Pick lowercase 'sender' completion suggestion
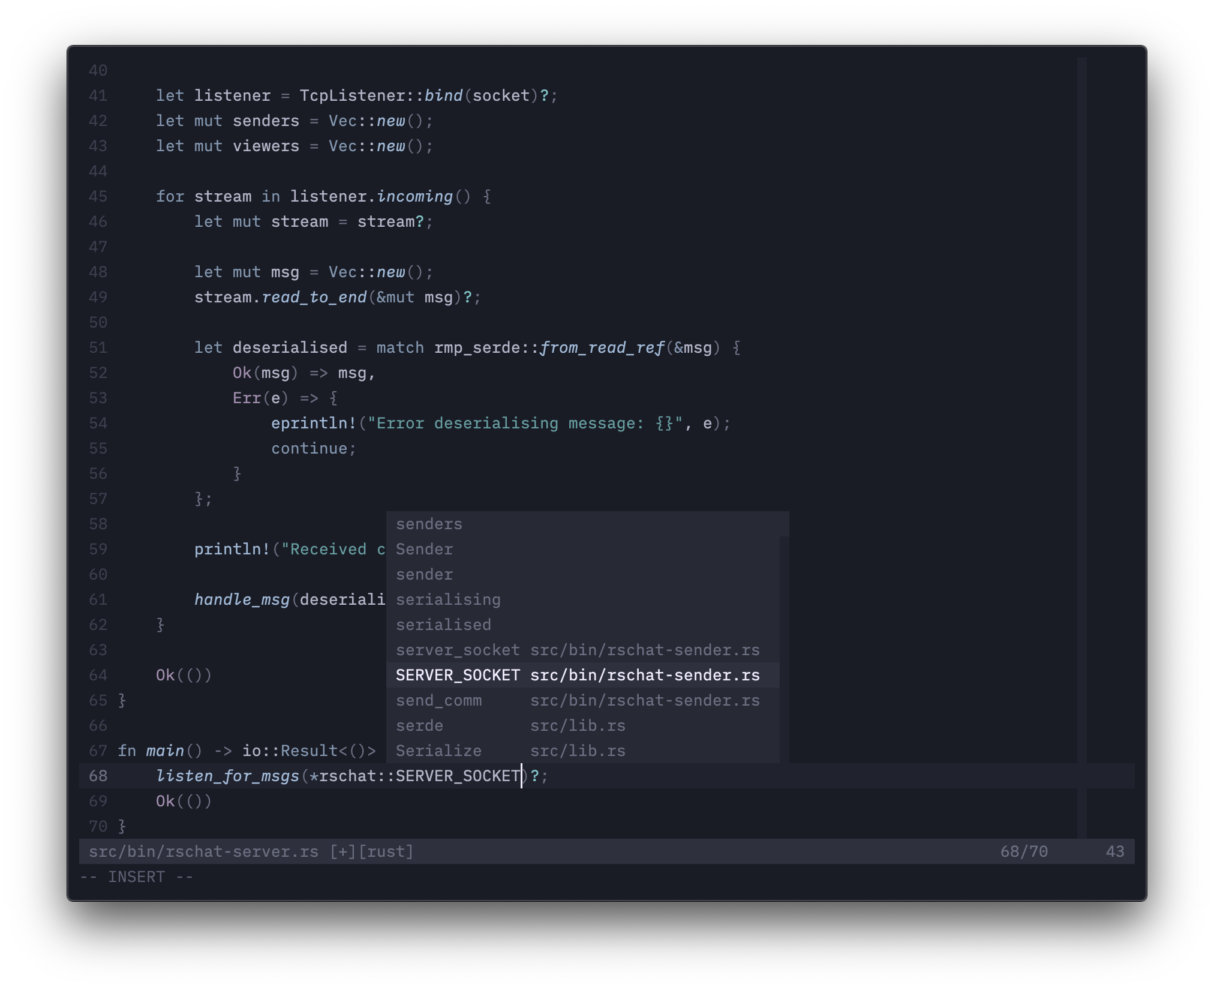This screenshot has width=1214, height=990. tap(424, 575)
